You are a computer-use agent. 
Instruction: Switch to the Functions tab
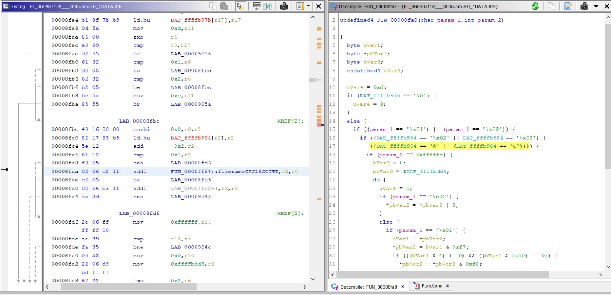[x=432, y=286]
